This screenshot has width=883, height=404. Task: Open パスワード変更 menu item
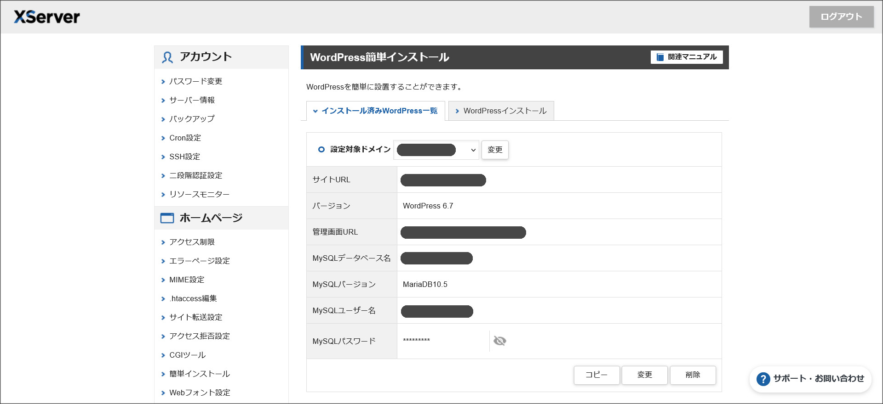point(195,81)
